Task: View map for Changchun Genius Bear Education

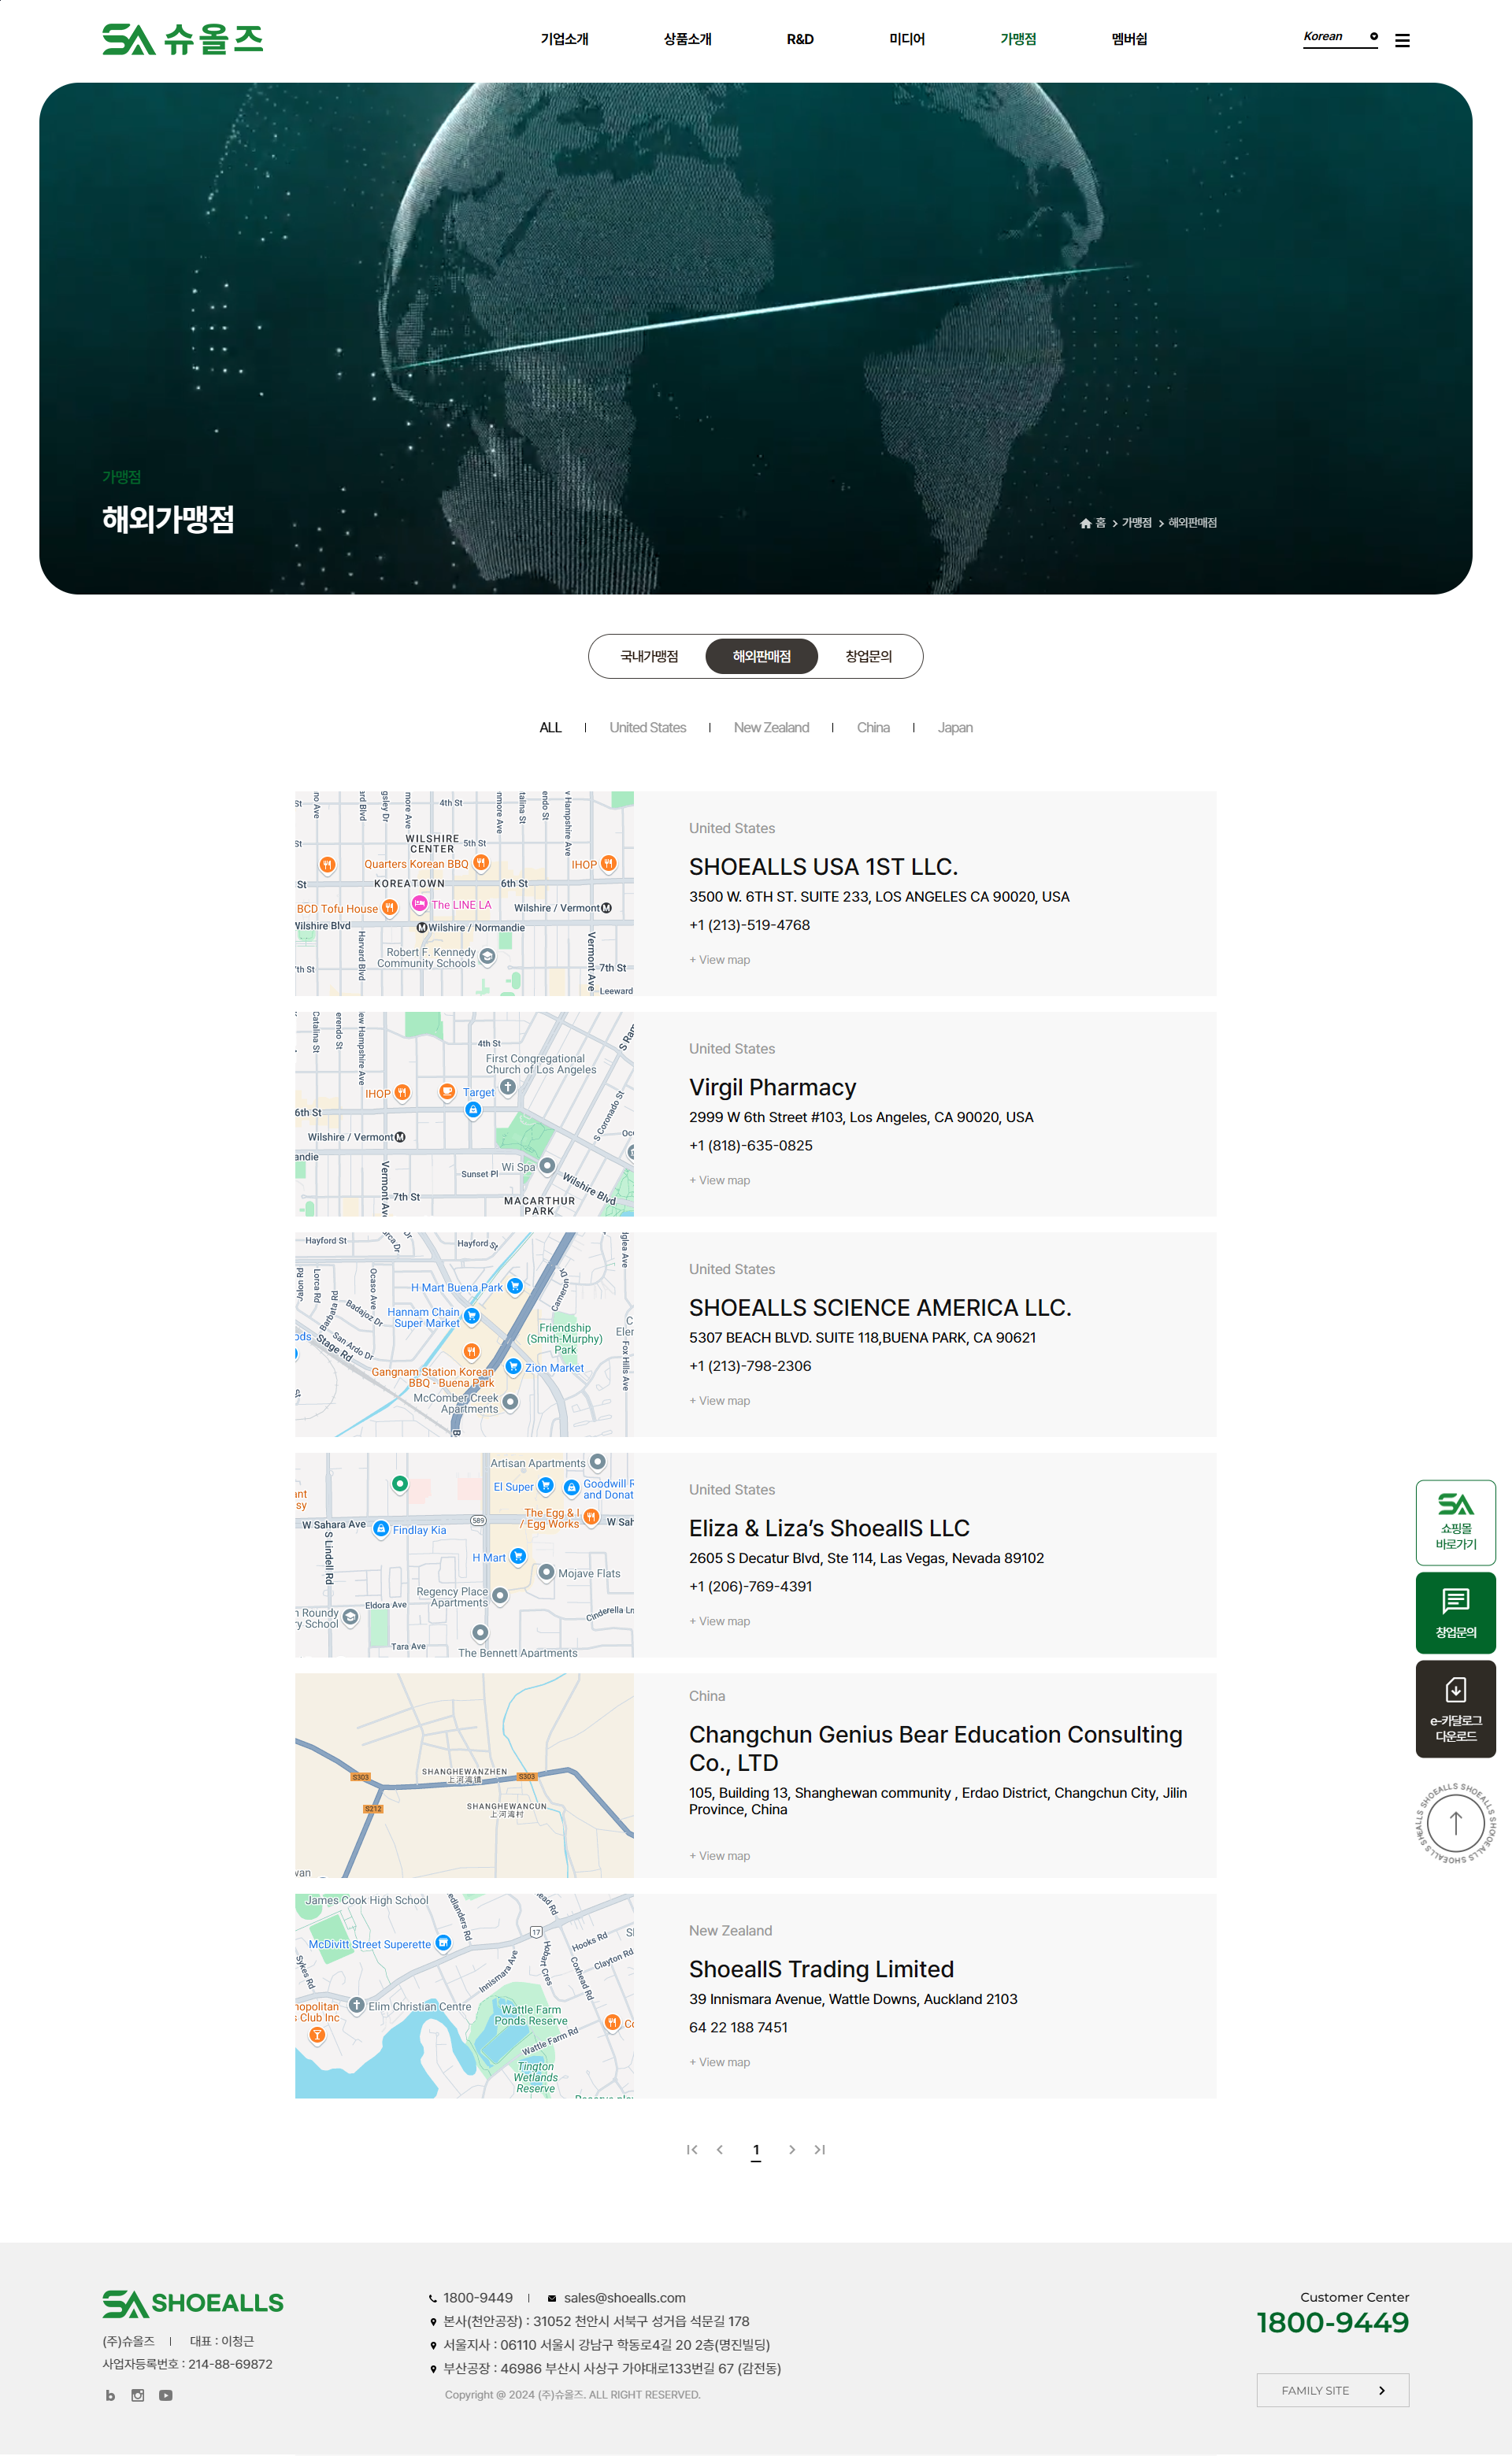Action: [x=720, y=1856]
